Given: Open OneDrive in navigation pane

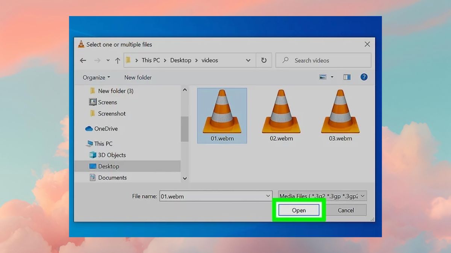Looking at the screenshot, I should point(106,129).
